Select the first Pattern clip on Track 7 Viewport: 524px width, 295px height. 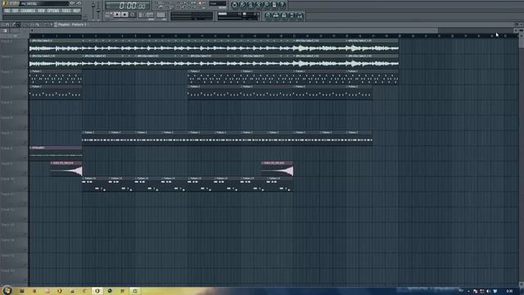click(95, 138)
